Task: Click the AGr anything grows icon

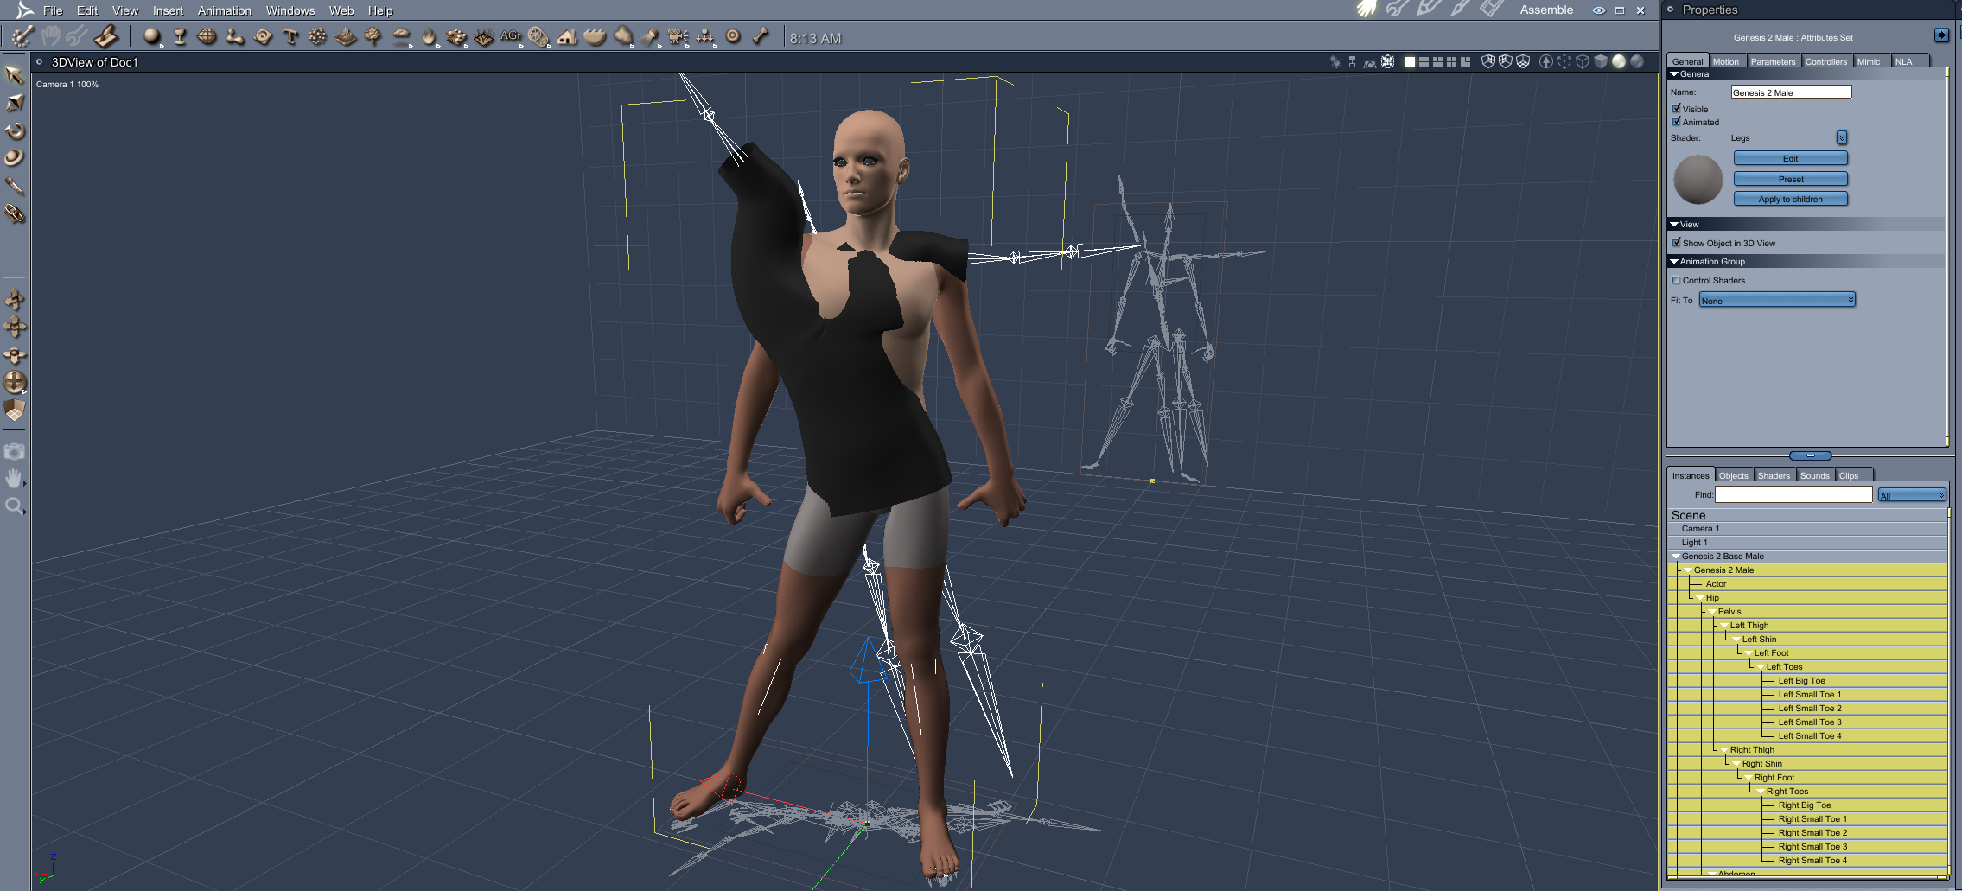Action: pos(511,36)
